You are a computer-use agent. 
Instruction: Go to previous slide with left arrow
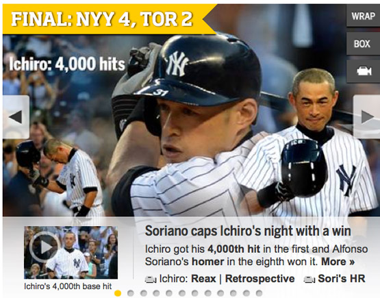point(16,117)
